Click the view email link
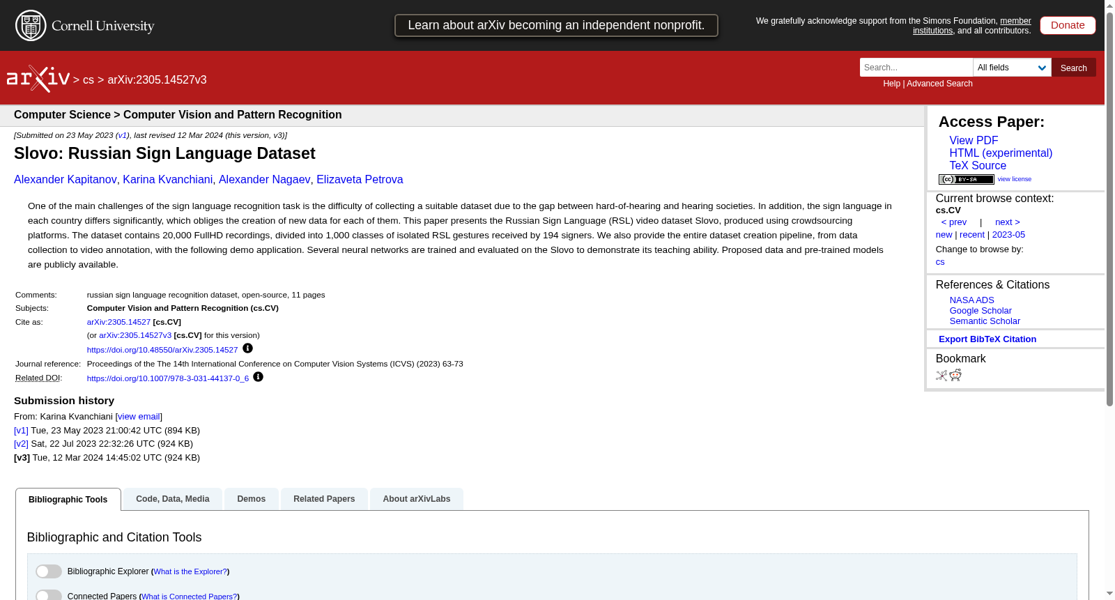The width and height of the screenshot is (1115, 600). click(139, 417)
